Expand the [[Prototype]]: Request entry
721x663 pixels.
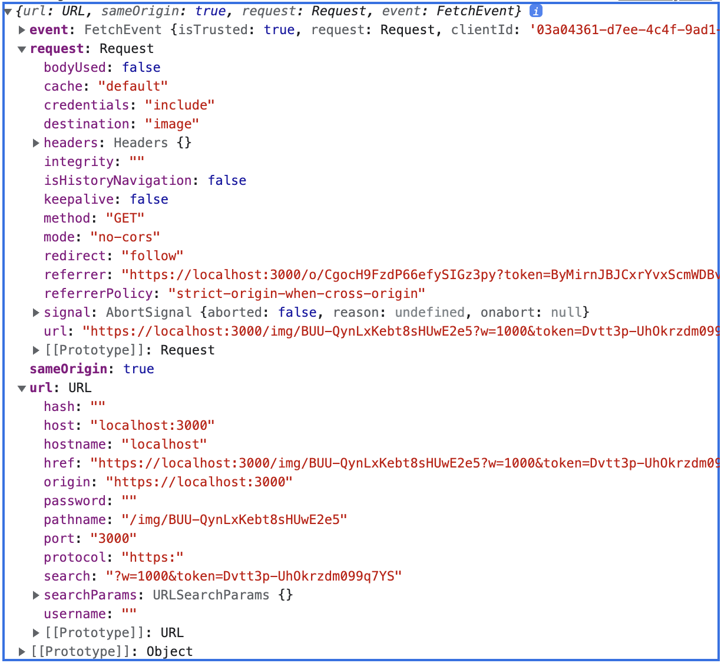coord(36,350)
